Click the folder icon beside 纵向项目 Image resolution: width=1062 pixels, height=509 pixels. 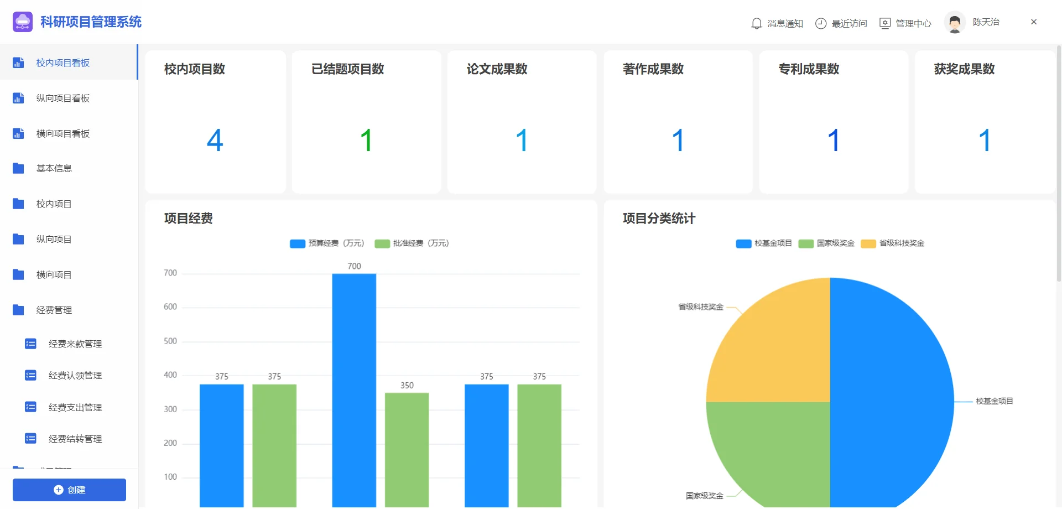pyautogui.click(x=18, y=239)
